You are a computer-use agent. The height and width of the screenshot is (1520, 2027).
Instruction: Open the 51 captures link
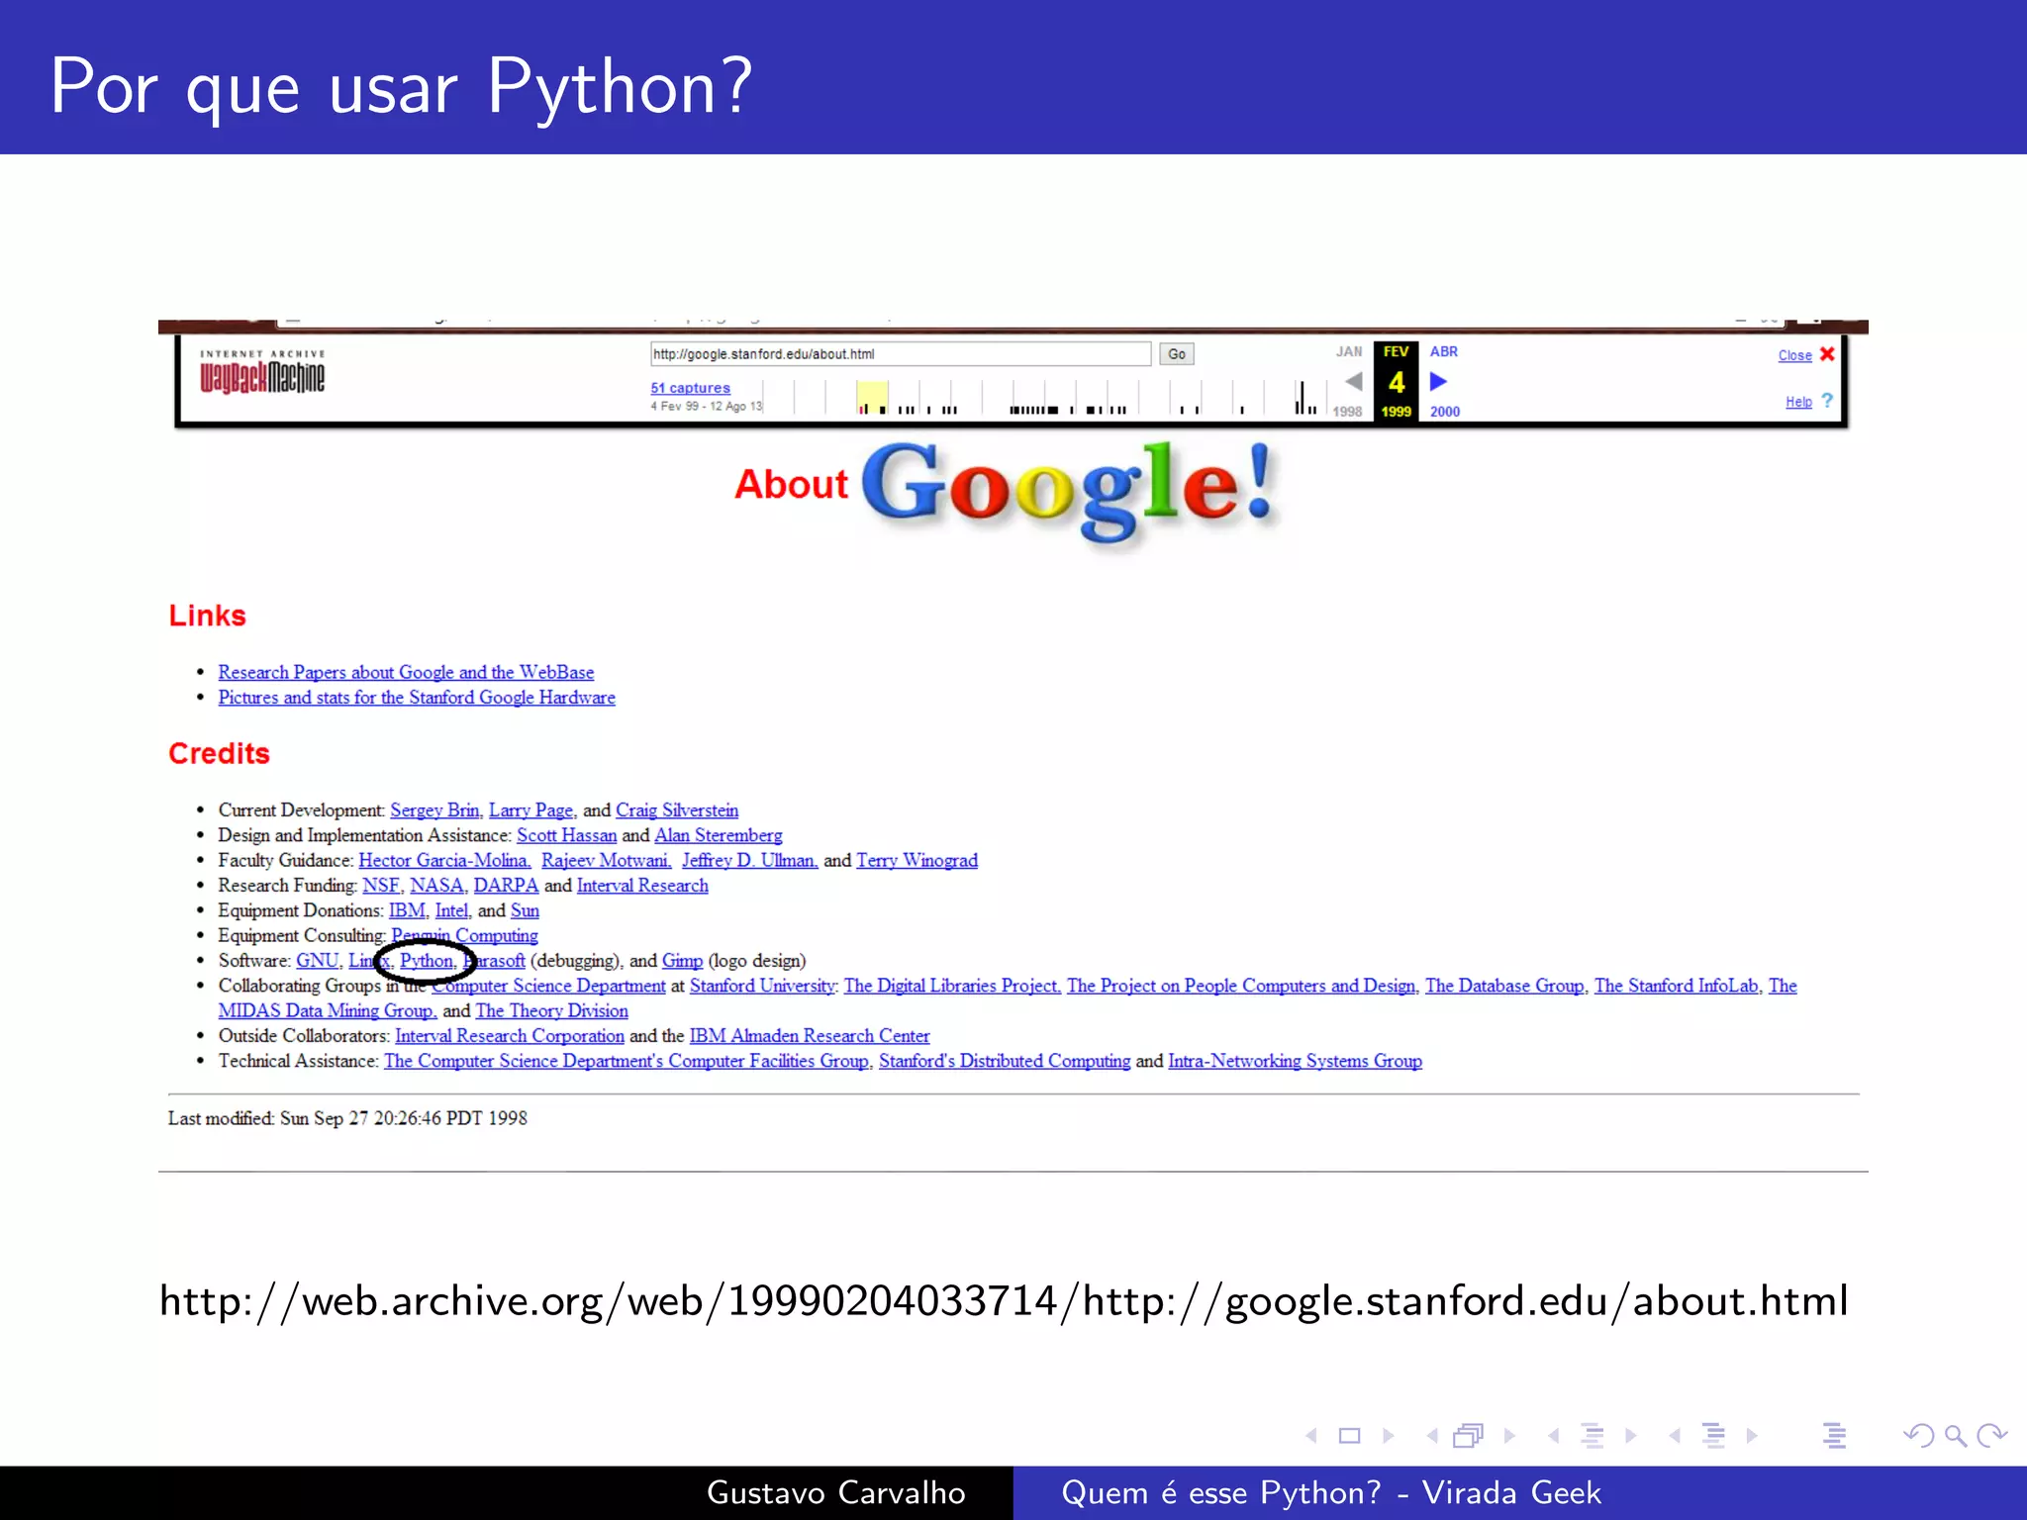coord(690,388)
